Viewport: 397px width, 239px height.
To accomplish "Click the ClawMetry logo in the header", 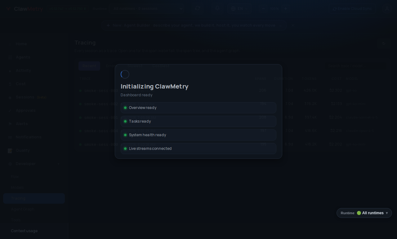I will (x=25, y=9).
